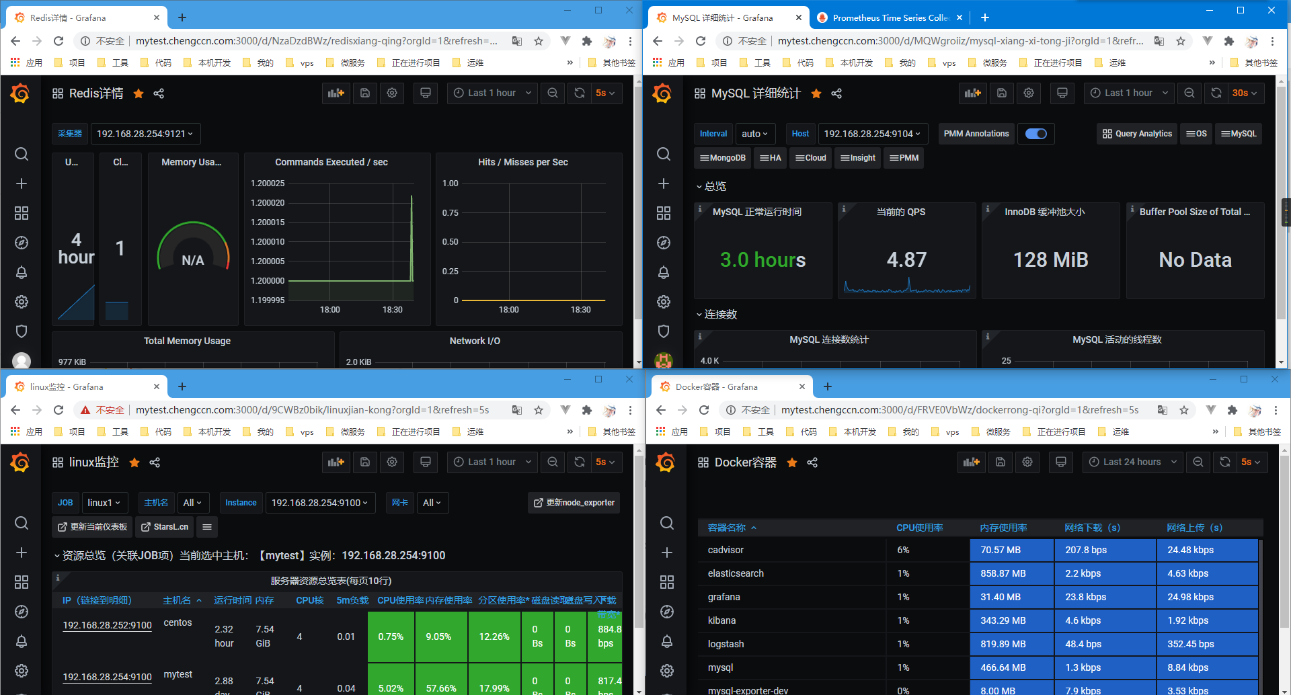The height and width of the screenshot is (695, 1291).
Task: Reload page in Docker browser window
Action: [x=704, y=410]
